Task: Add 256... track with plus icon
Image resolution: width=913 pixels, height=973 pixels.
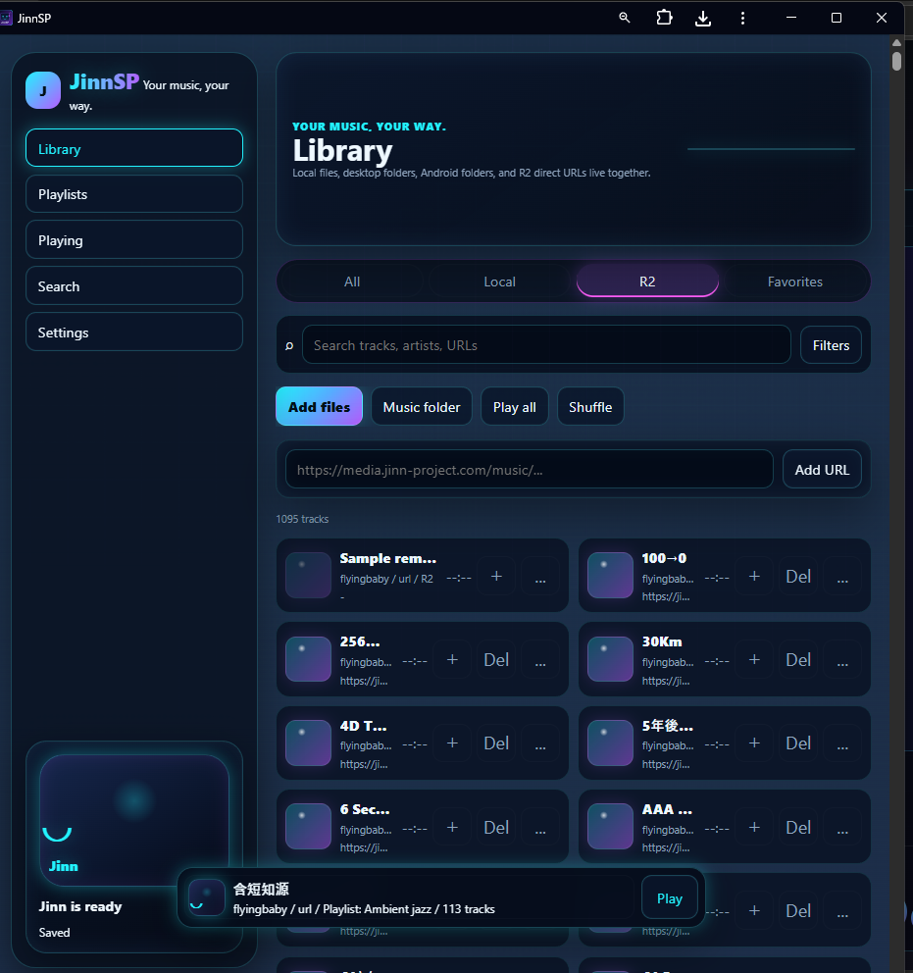Action: coord(452,660)
